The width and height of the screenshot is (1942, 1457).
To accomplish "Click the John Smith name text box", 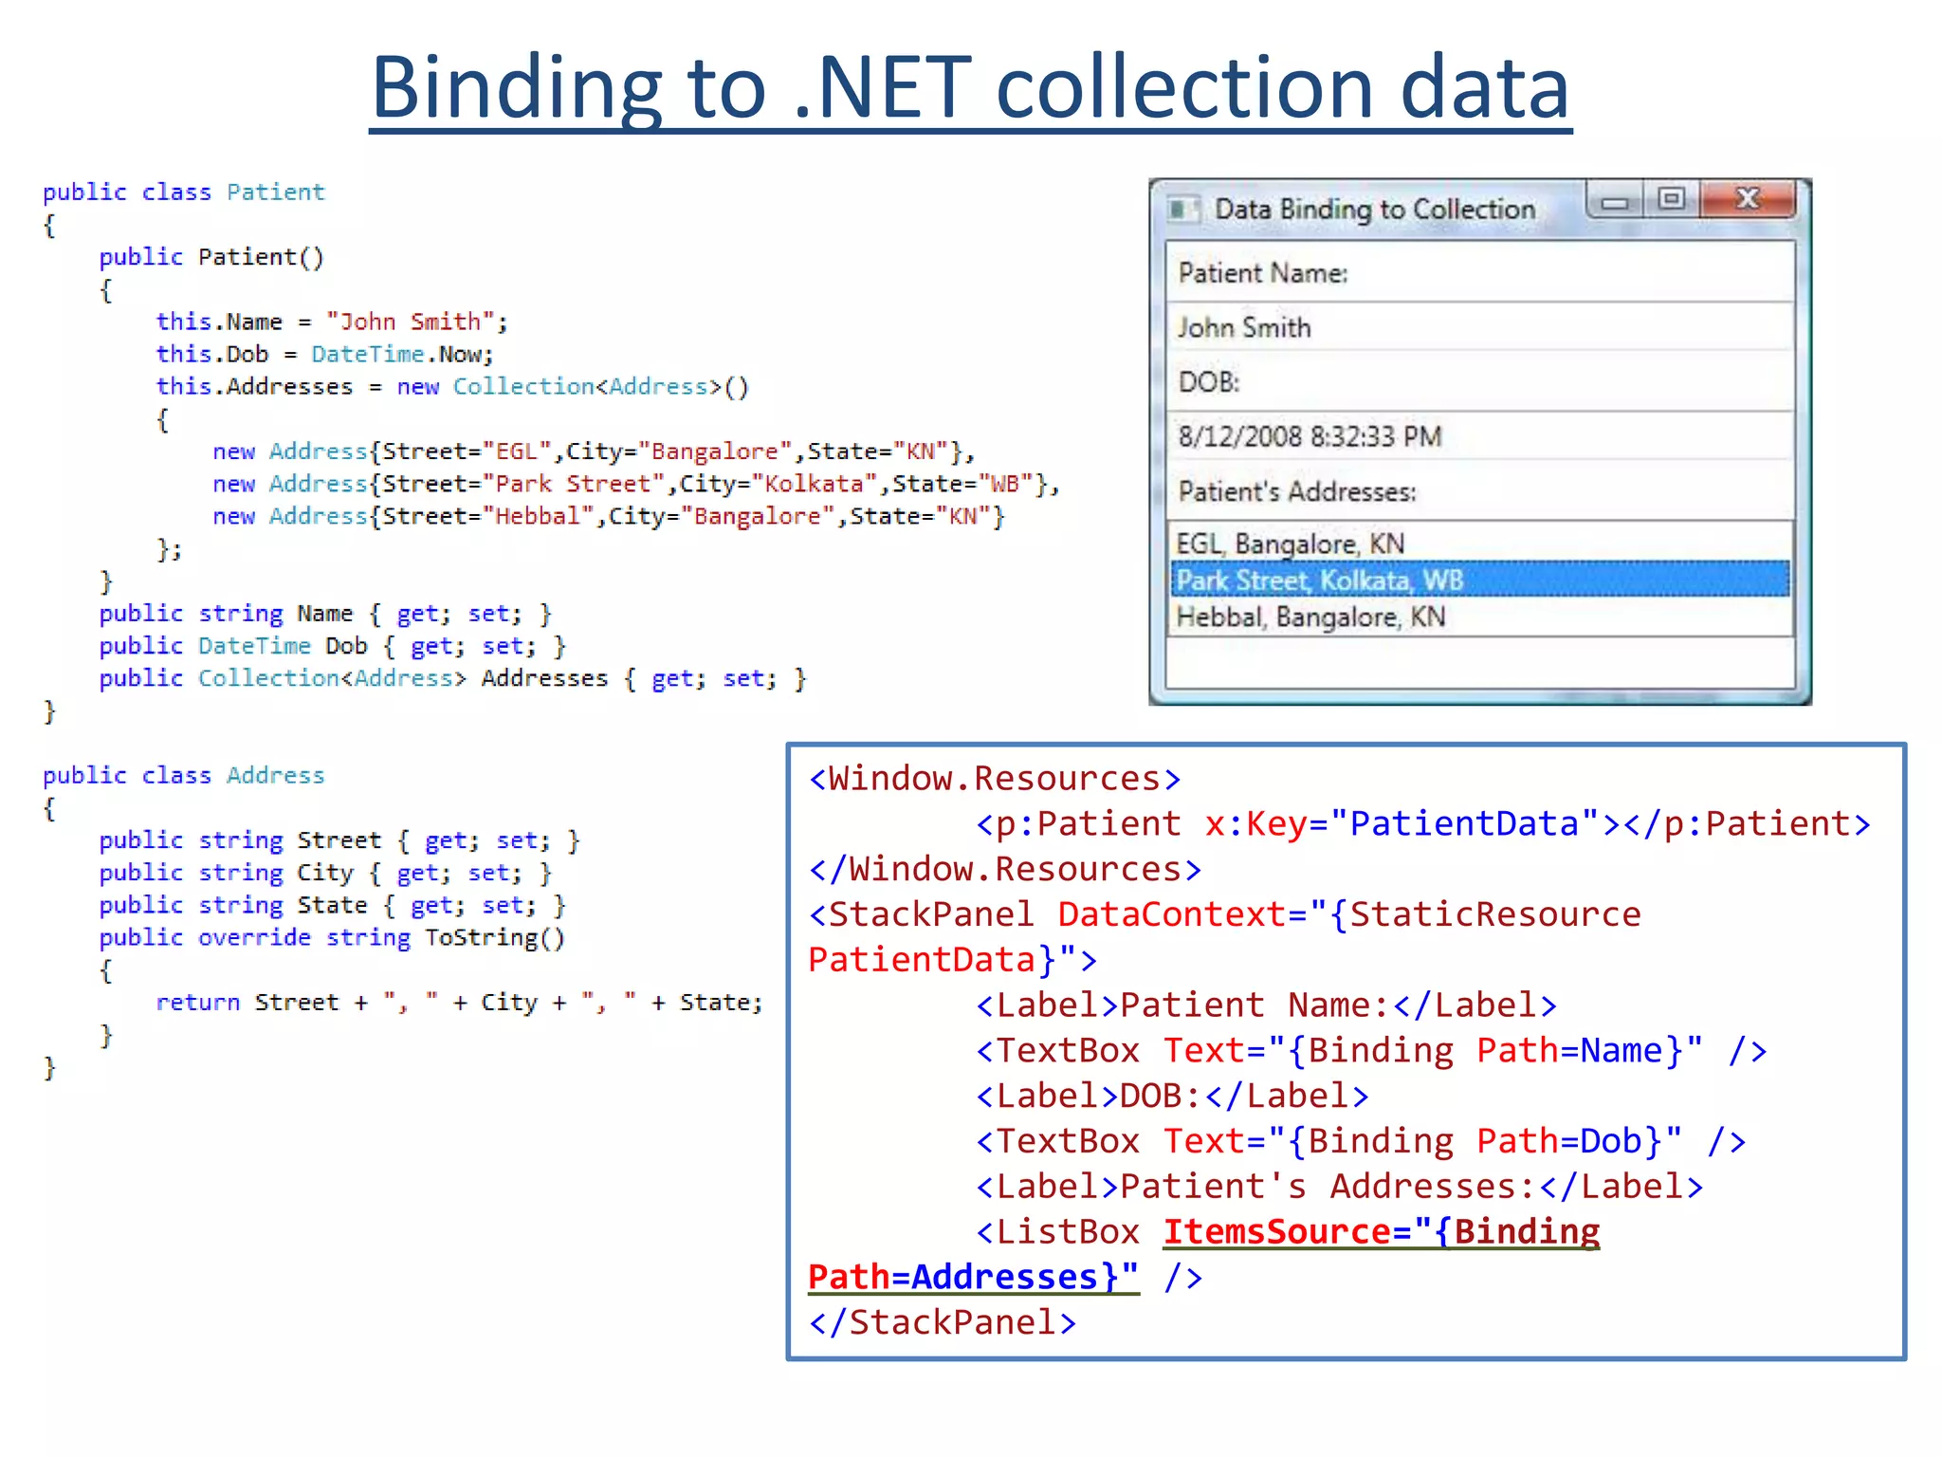I will point(1480,327).
